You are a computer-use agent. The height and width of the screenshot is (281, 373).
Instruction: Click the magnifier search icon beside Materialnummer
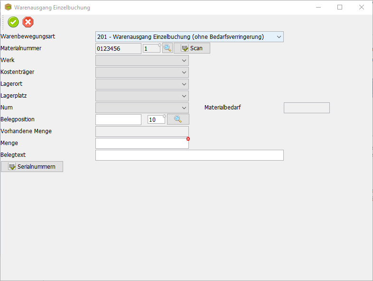click(168, 48)
